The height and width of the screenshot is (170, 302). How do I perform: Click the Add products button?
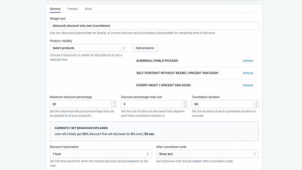(145, 48)
